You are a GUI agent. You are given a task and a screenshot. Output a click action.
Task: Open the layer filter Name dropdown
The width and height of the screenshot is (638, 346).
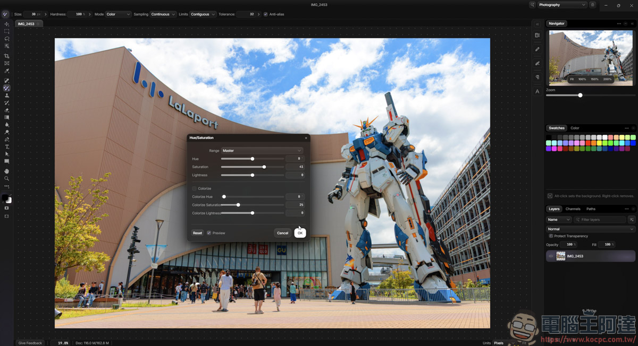pos(559,220)
